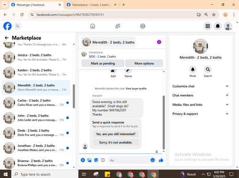
Task: Click the conversation list scrollbar
Action: [x=74, y=96]
